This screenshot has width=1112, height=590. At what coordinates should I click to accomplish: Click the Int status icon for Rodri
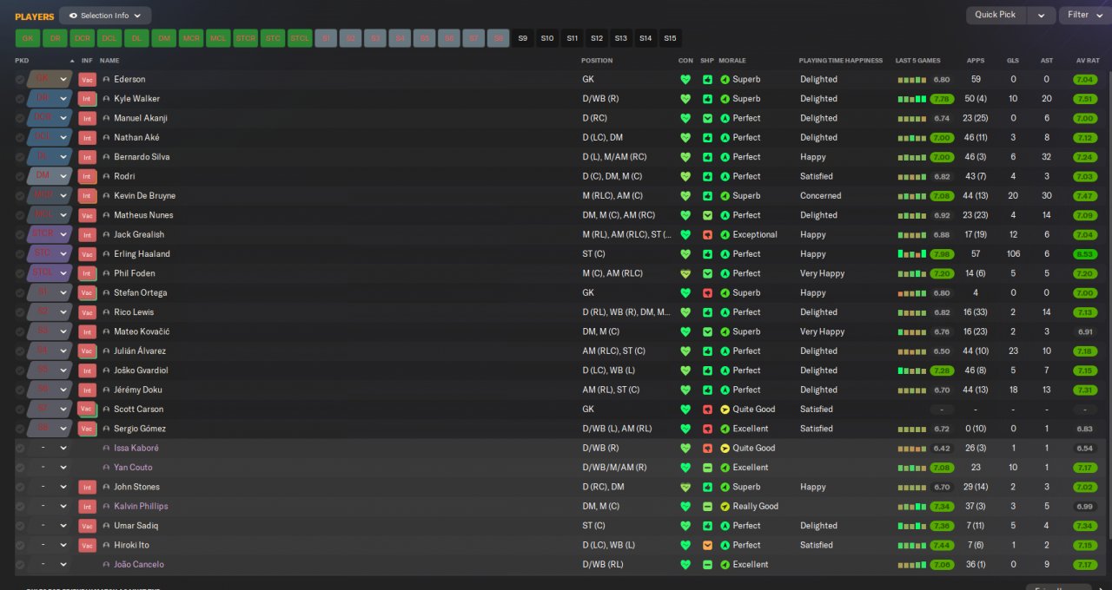[x=87, y=176]
